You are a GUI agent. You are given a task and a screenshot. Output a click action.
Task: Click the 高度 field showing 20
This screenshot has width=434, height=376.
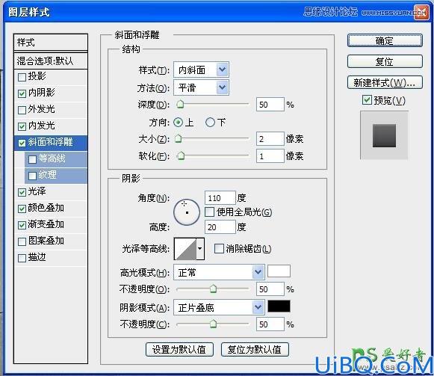tap(220, 227)
